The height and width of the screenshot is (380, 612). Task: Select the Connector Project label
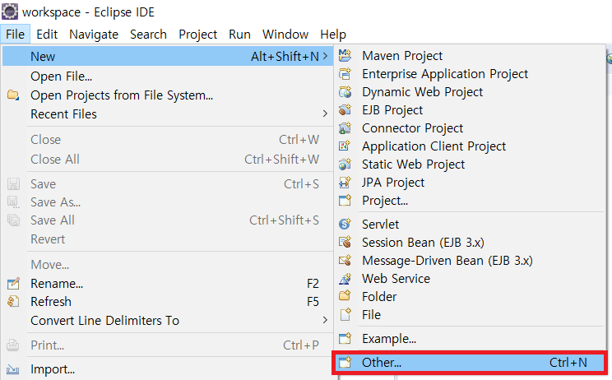point(413,128)
